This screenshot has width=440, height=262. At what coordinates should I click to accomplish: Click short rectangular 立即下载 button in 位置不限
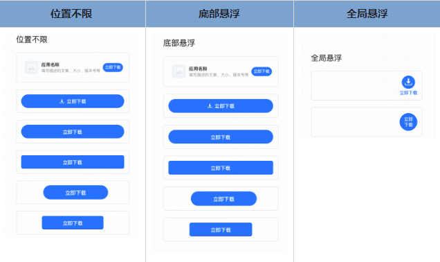click(73, 222)
